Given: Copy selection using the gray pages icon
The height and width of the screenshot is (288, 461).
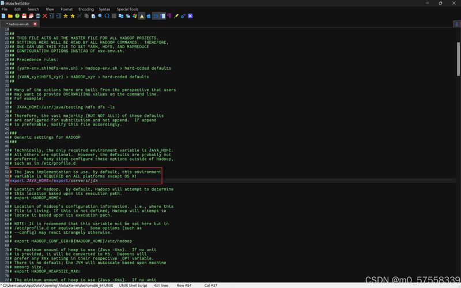Looking at the screenshot, I should [86, 16].
